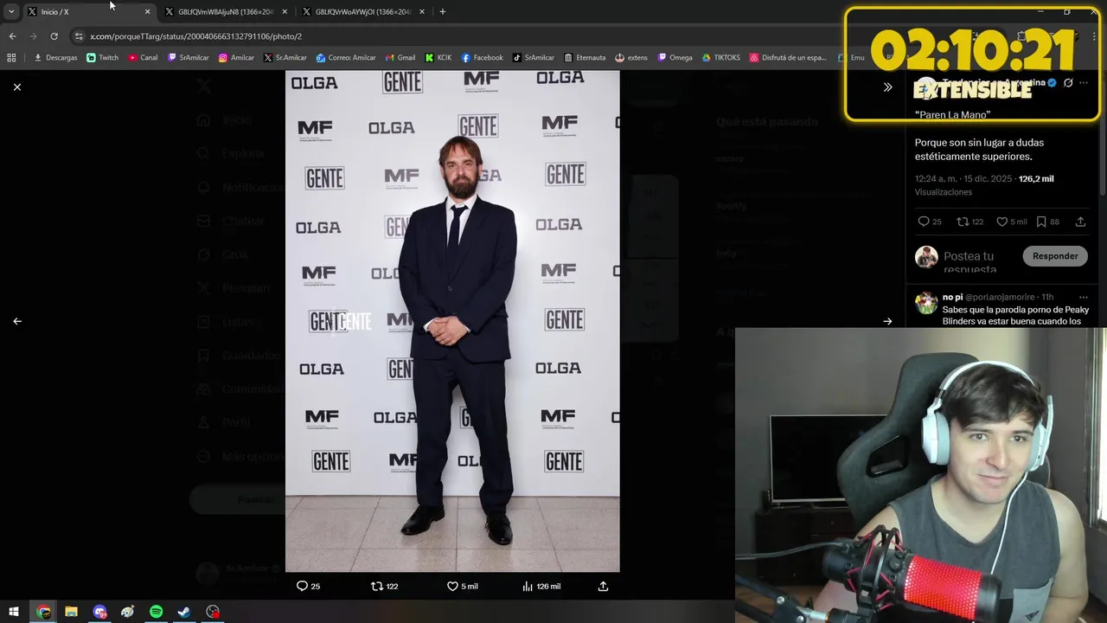1107x623 pixels.
Task: Click the share icon in the side panel
Action: (x=1080, y=222)
